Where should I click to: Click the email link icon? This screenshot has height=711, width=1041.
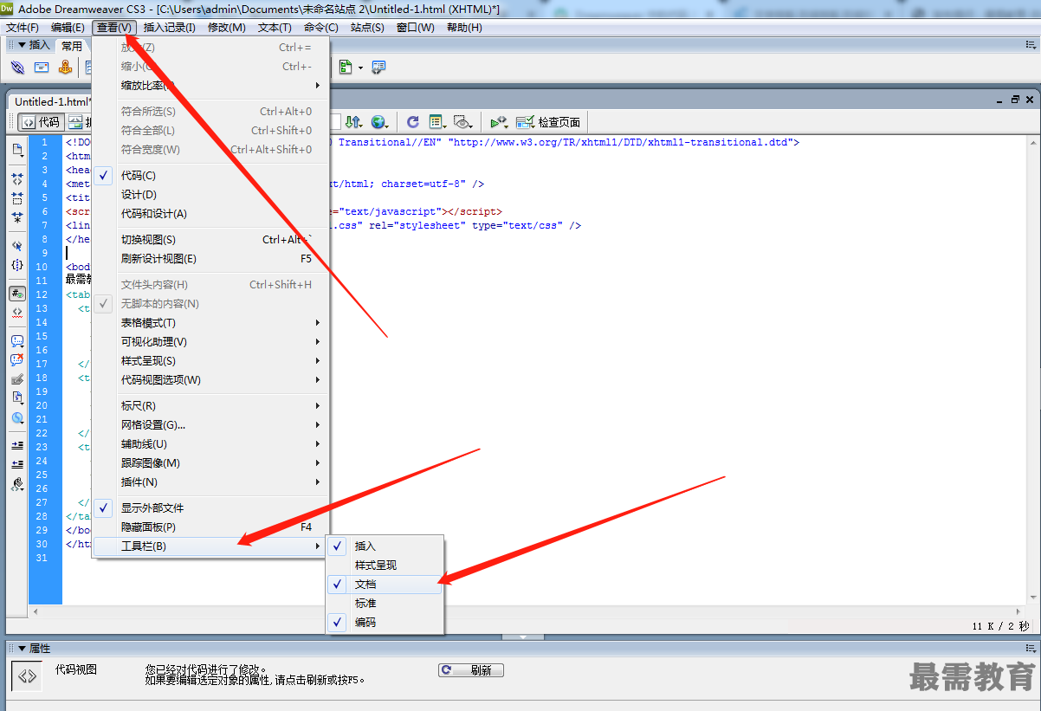point(41,68)
